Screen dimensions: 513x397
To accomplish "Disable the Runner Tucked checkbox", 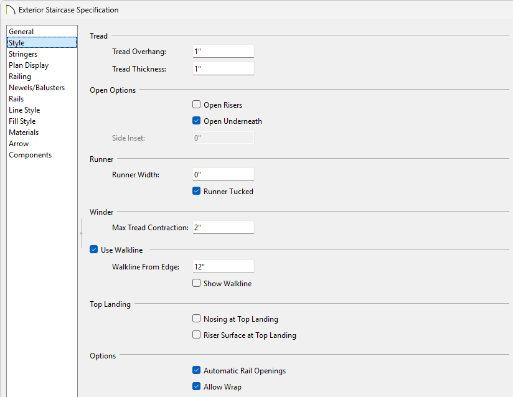I will point(197,192).
